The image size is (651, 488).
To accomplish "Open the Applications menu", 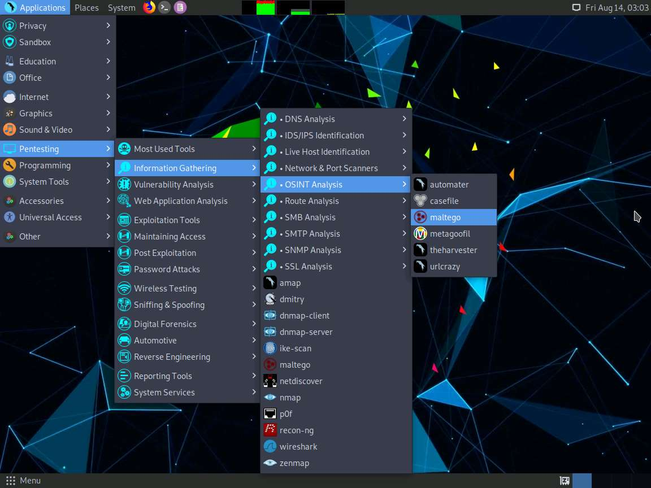I will point(35,7).
